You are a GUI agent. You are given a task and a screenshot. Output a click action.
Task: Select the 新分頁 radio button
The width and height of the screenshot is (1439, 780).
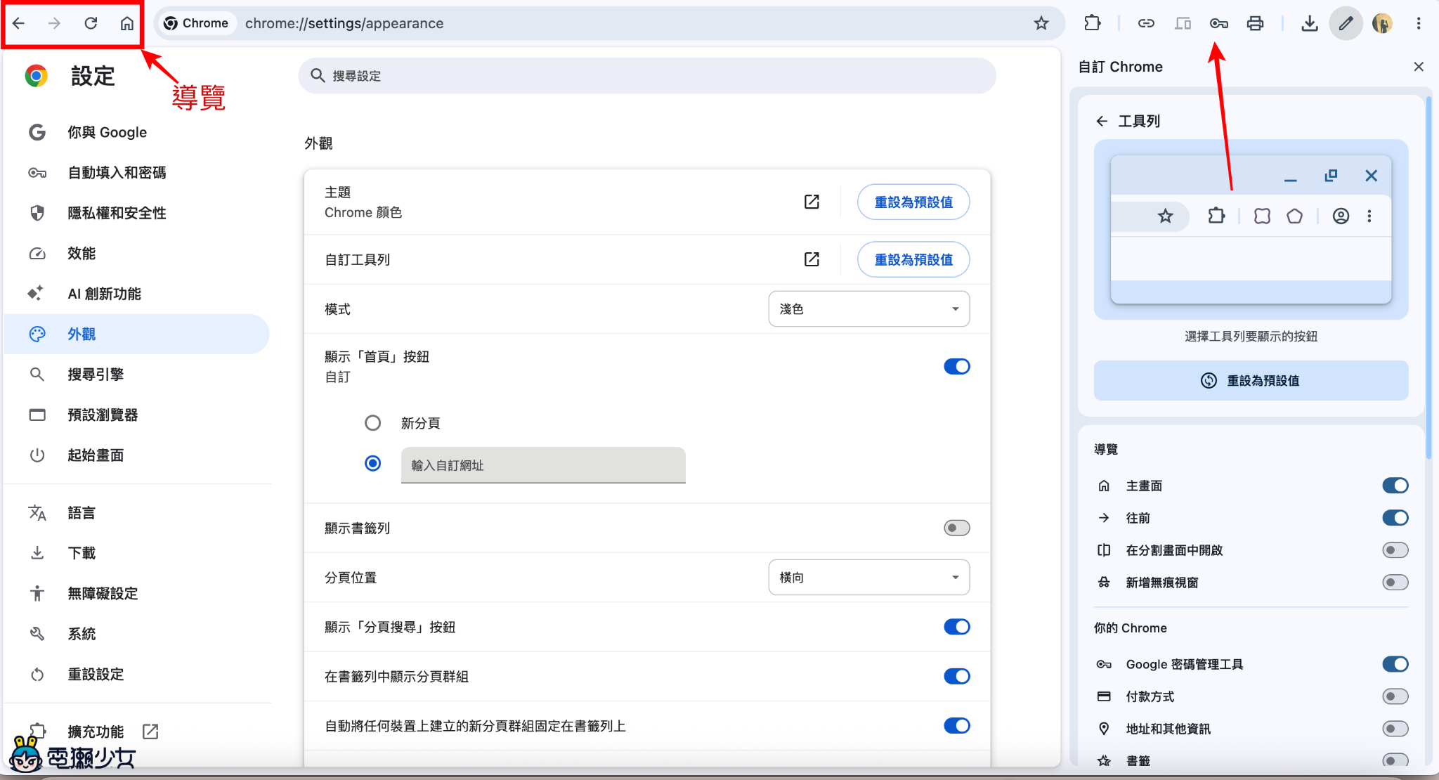click(372, 422)
